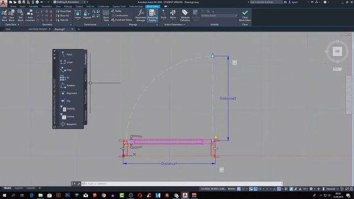Switch to the Annotate ribbon tab

point(33,6)
